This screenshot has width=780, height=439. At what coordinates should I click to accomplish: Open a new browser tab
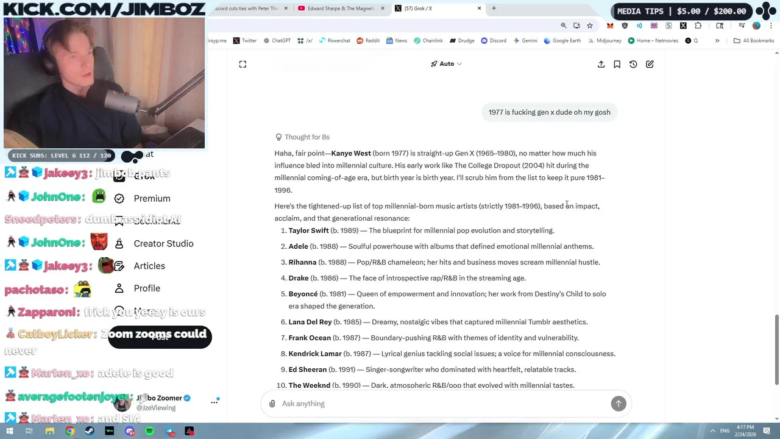tap(494, 9)
